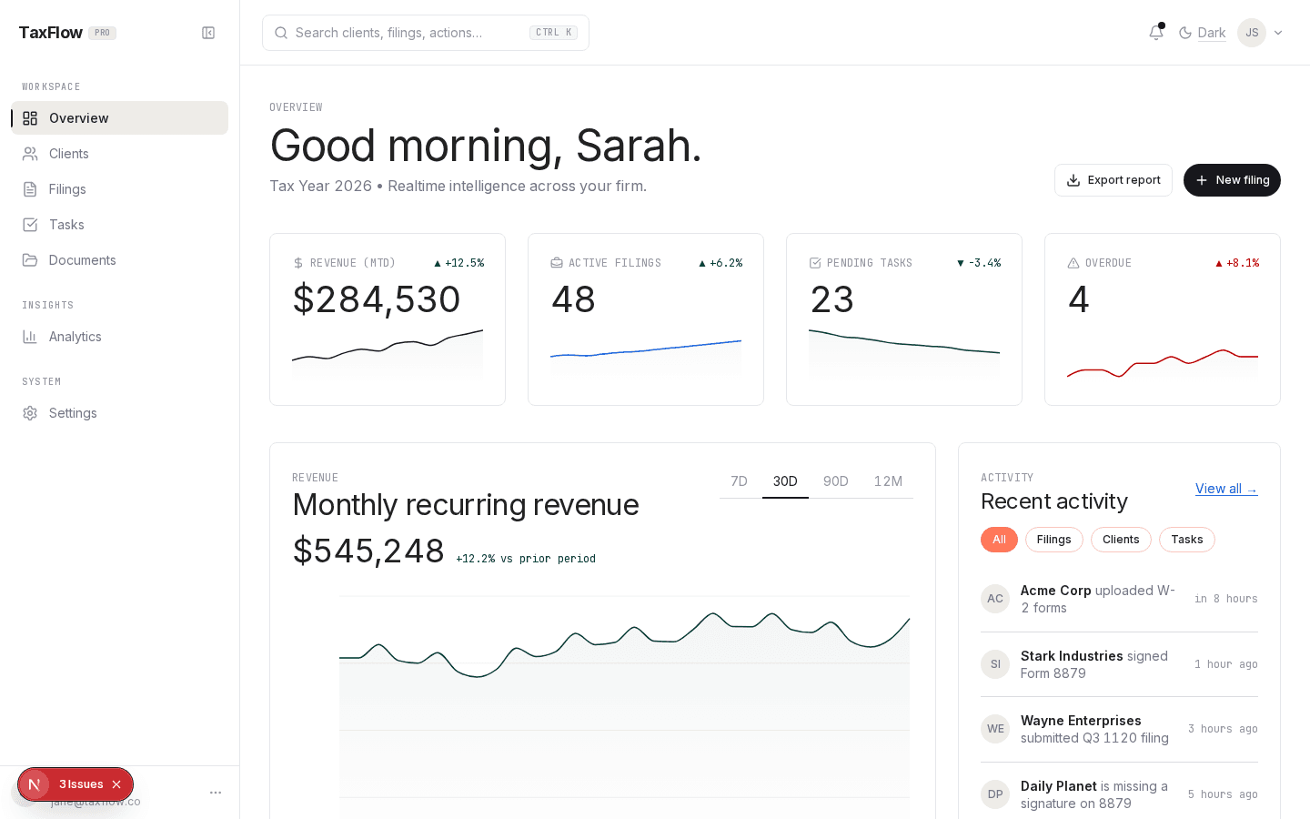Screen dimensions: 1310x819
Task: Expand the user account chevron
Action: point(1278,33)
